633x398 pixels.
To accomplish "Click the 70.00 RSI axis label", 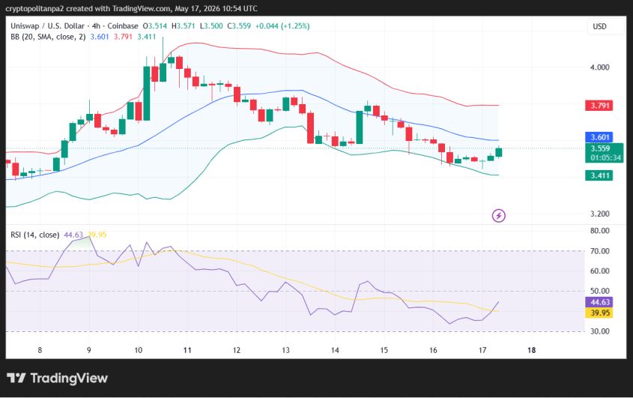I will pos(600,251).
